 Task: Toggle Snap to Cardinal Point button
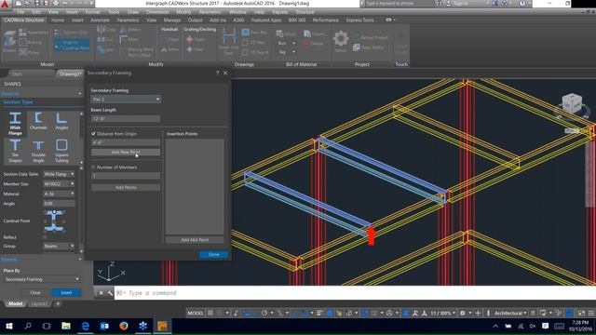72,46
